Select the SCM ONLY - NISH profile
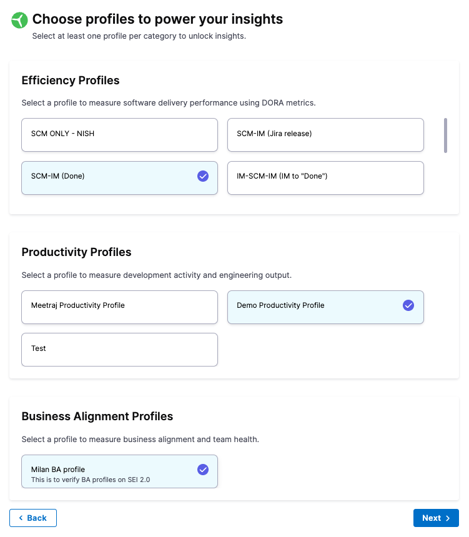The image size is (469, 537). [x=119, y=134]
